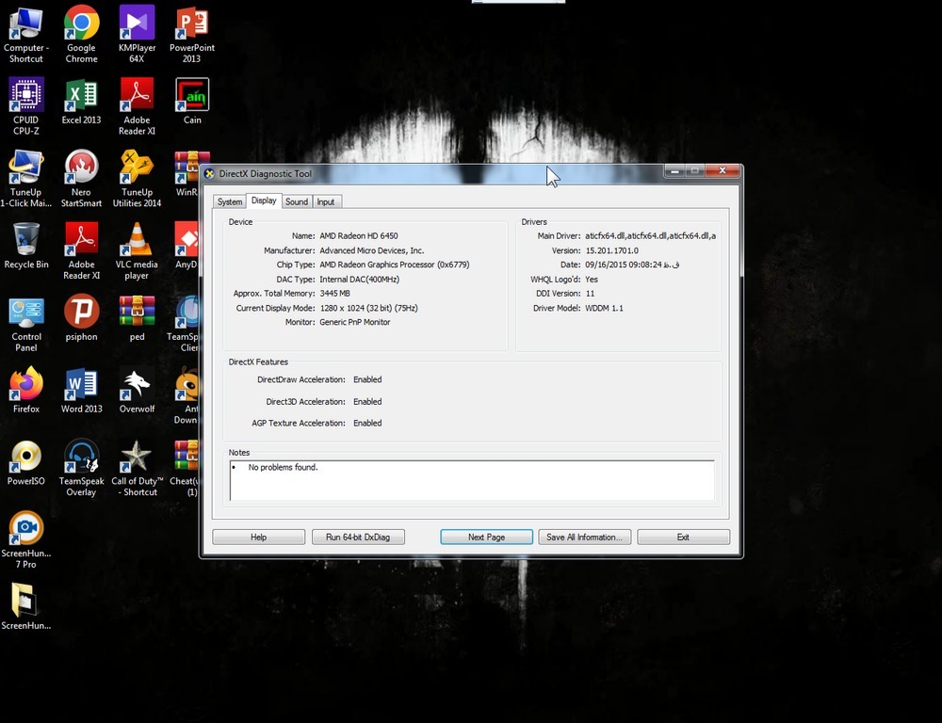Click the Next Page button
Viewport: 942px width, 723px height.
[487, 537]
